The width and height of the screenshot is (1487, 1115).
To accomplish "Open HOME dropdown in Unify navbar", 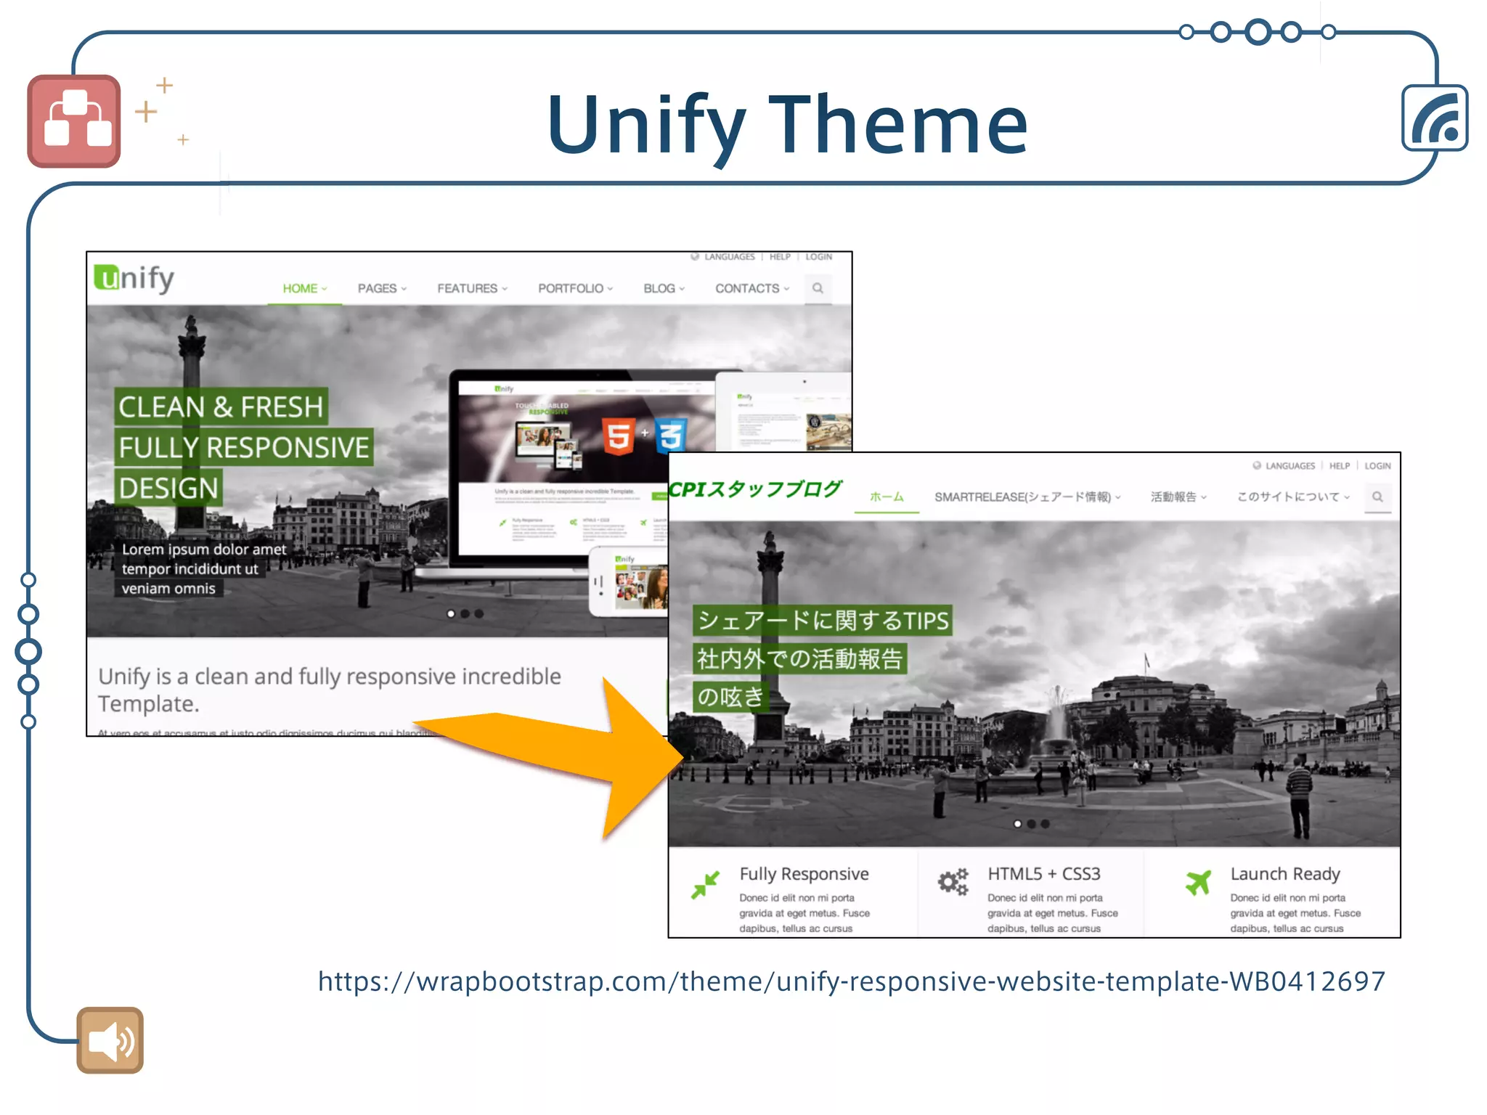I will pyautogui.click(x=305, y=288).
